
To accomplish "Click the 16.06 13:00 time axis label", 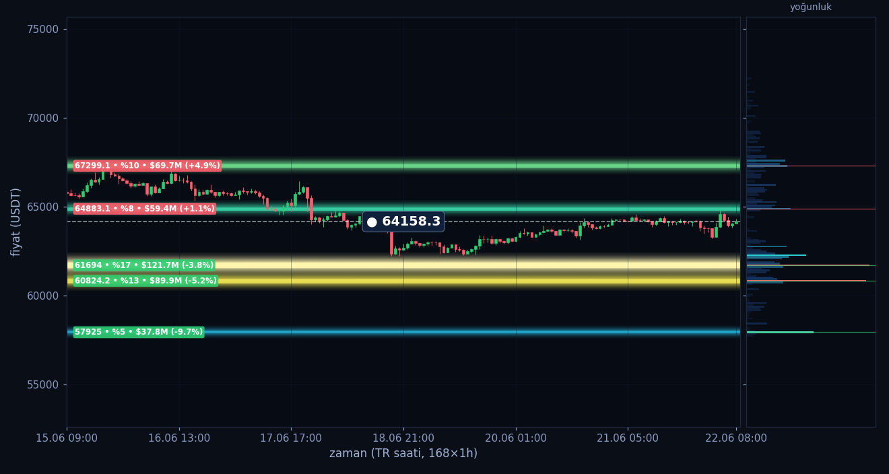I will 179,438.
